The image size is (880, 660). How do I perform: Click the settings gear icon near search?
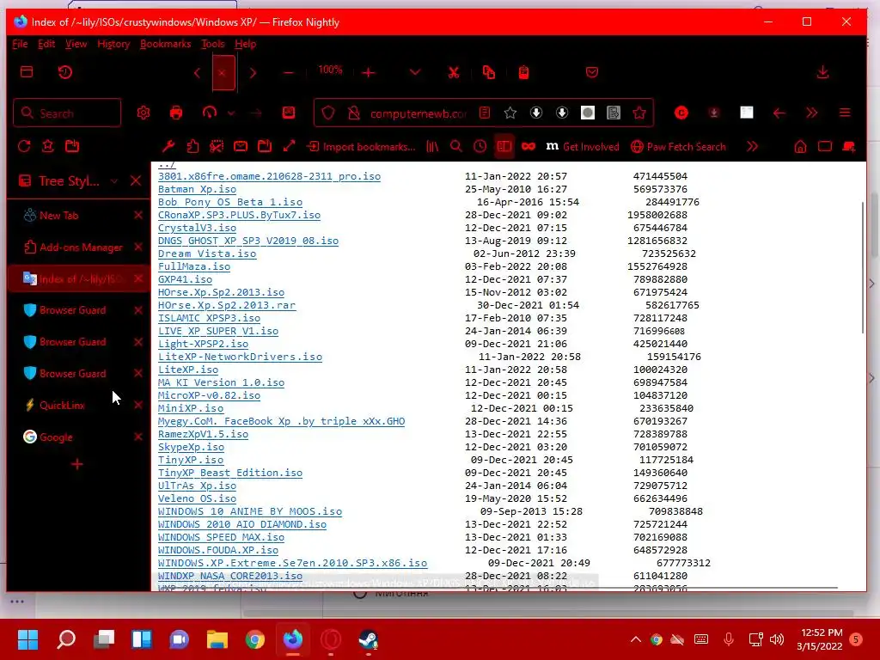coord(144,113)
